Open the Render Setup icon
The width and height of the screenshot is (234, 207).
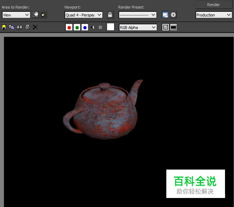pos(165,15)
